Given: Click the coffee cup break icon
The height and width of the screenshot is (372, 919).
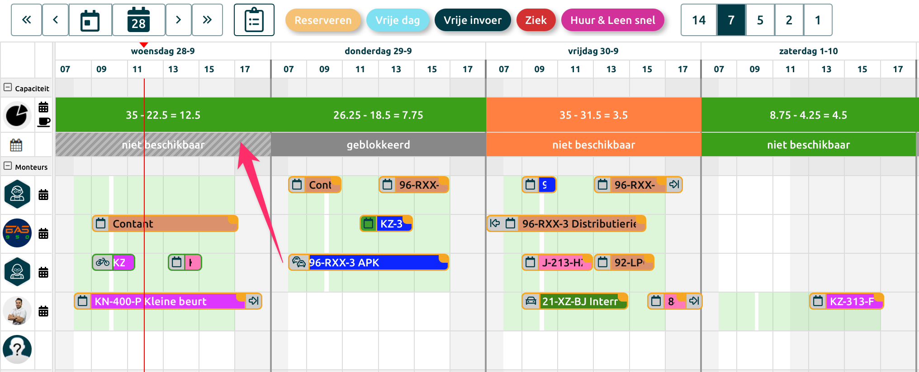Looking at the screenshot, I should tap(43, 122).
